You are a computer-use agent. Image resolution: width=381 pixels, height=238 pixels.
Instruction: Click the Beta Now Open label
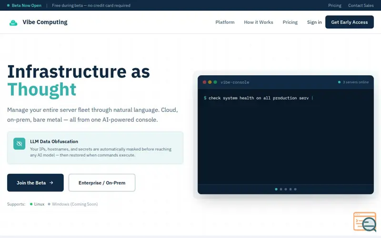(27, 5)
